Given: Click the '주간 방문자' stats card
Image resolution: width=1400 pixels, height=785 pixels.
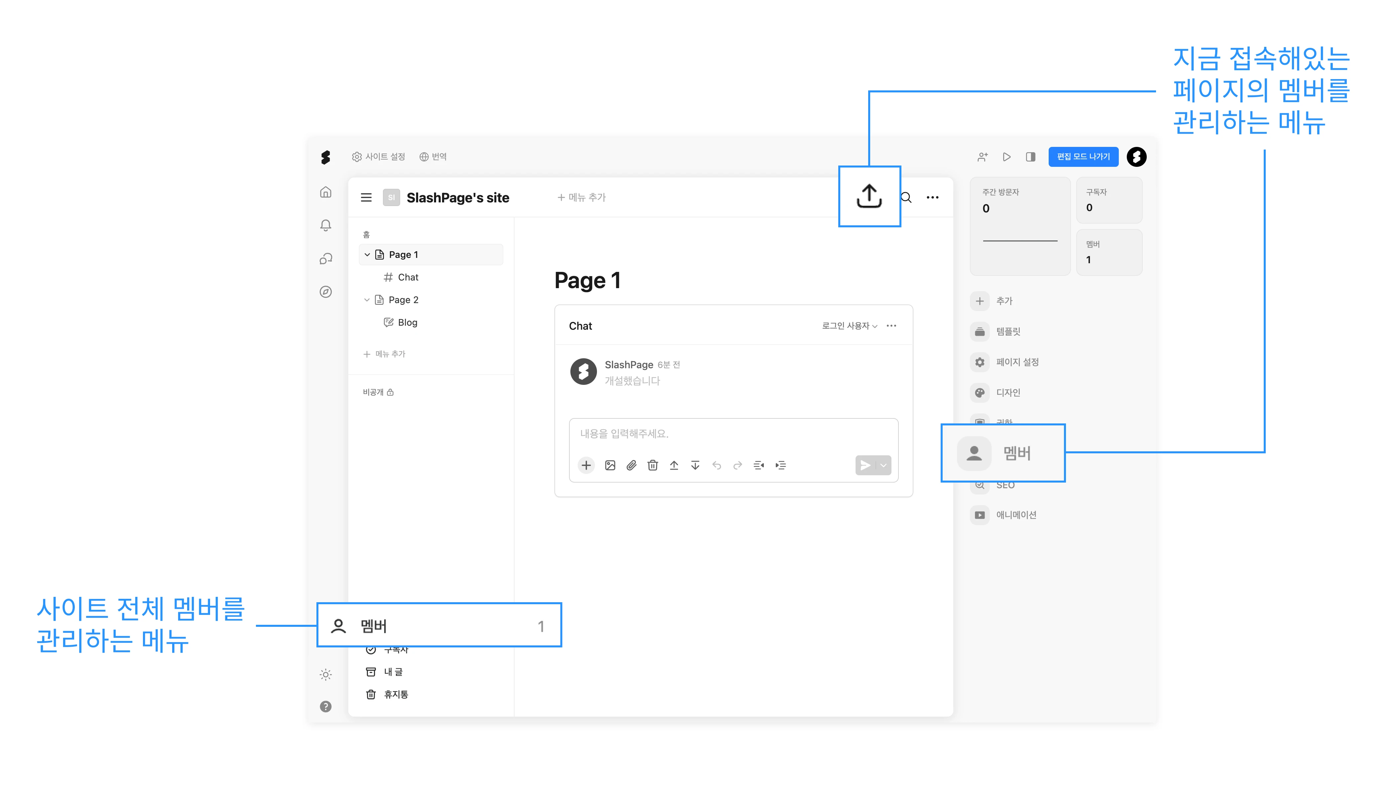Looking at the screenshot, I should coord(1020,227).
